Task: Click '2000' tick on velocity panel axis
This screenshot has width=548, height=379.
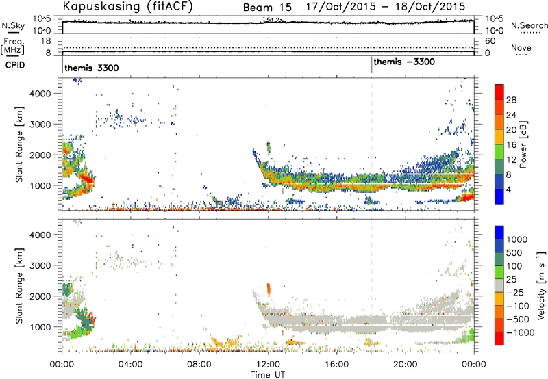Action: (40, 296)
